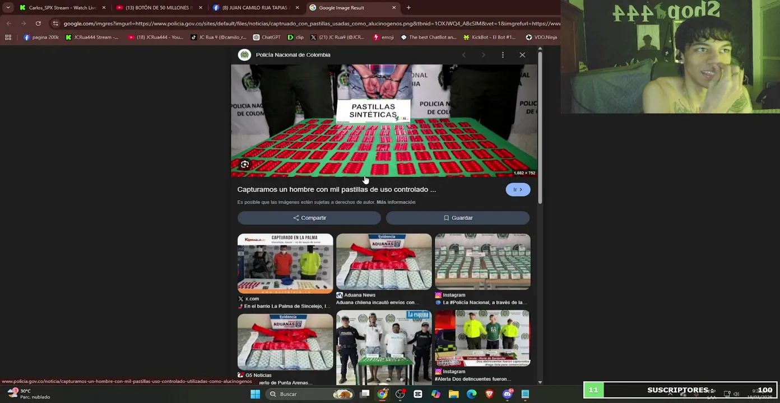Click the Guardar button
This screenshot has height=403, width=780.
click(458, 218)
